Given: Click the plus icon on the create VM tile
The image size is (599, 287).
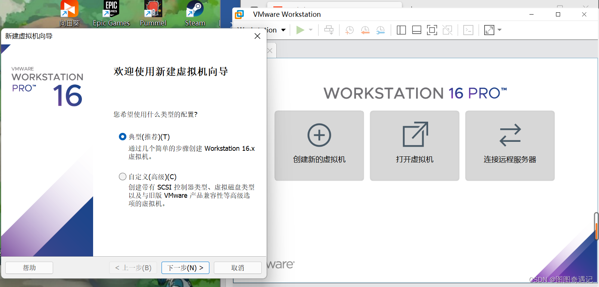Looking at the screenshot, I should pos(319,135).
